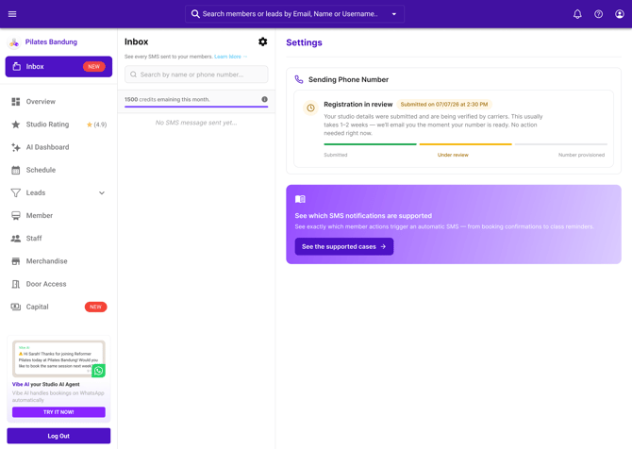The width and height of the screenshot is (632, 449).
Task: Focus the Search members or leads field
Action: 294,14
